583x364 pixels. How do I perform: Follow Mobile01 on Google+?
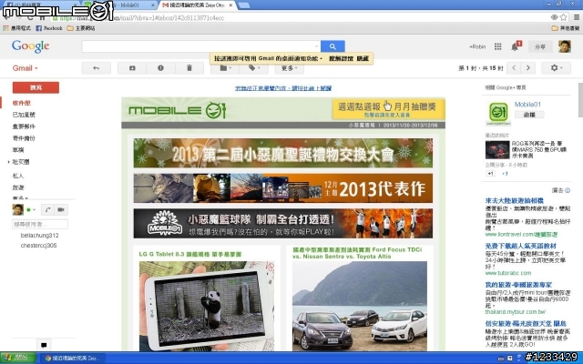click(x=529, y=115)
